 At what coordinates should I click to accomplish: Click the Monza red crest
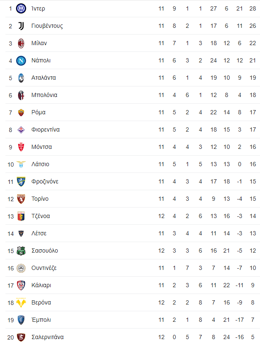coord(21,147)
